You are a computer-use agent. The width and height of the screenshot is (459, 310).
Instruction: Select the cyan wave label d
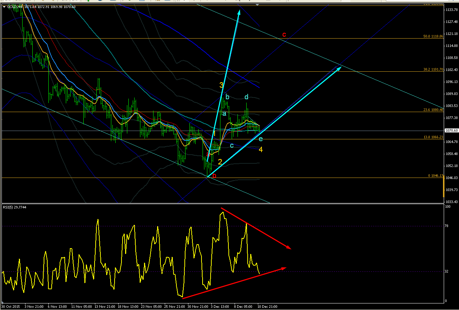pos(246,97)
